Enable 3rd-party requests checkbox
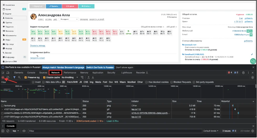 pyautogui.click(x=194, y=82)
